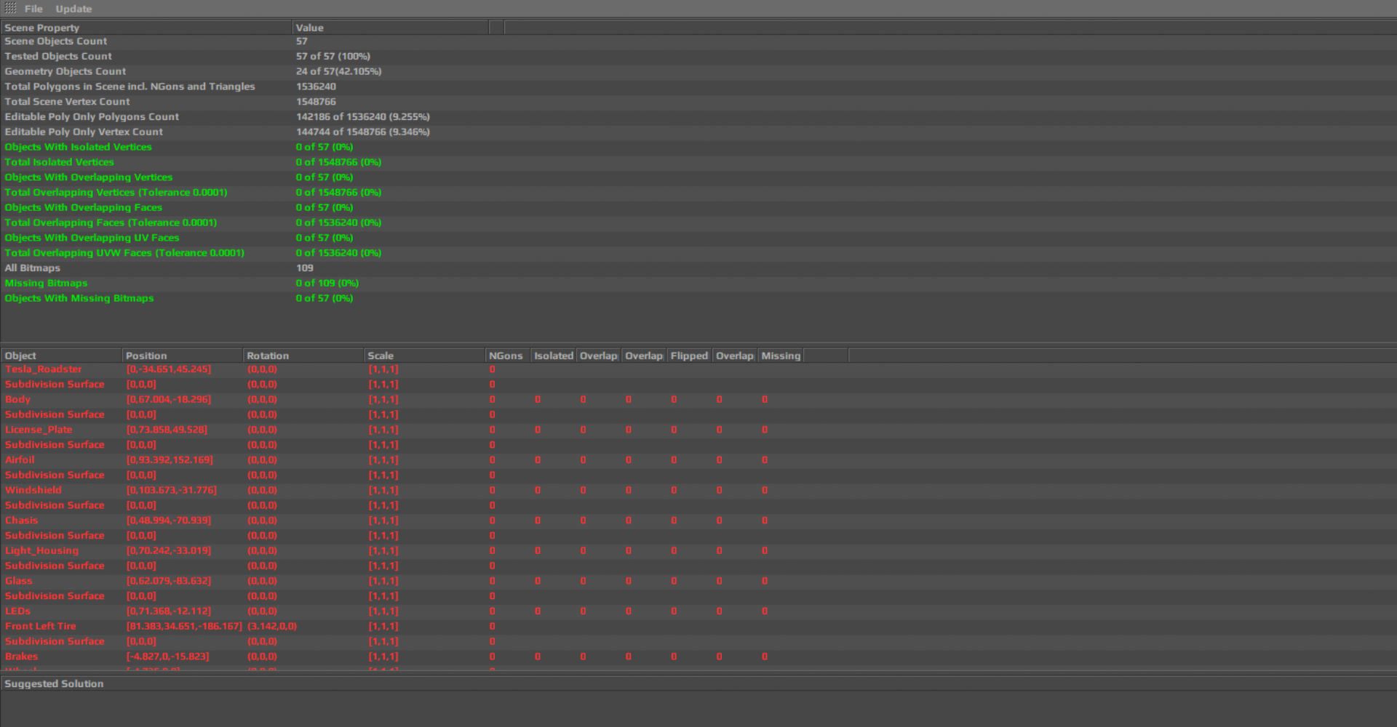Click the Rotation column header
Screen dimensions: 1397x727
(x=303, y=356)
